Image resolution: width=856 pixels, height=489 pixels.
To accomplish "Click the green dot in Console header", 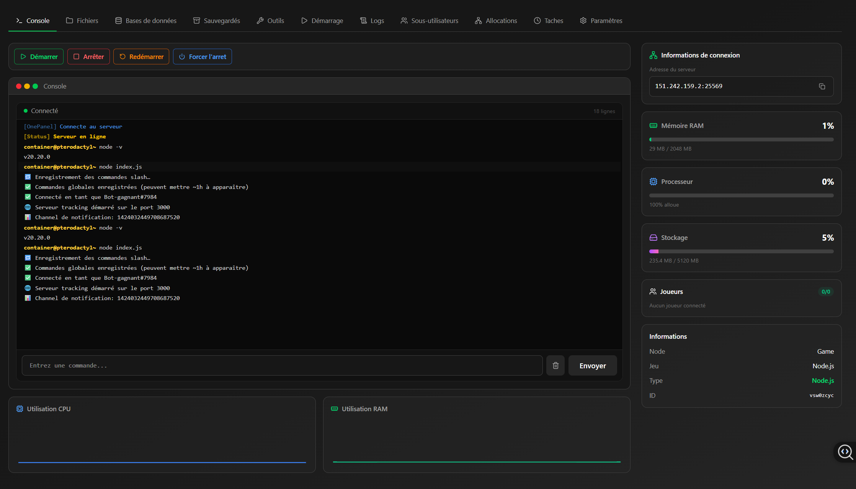I will (x=35, y=86).
